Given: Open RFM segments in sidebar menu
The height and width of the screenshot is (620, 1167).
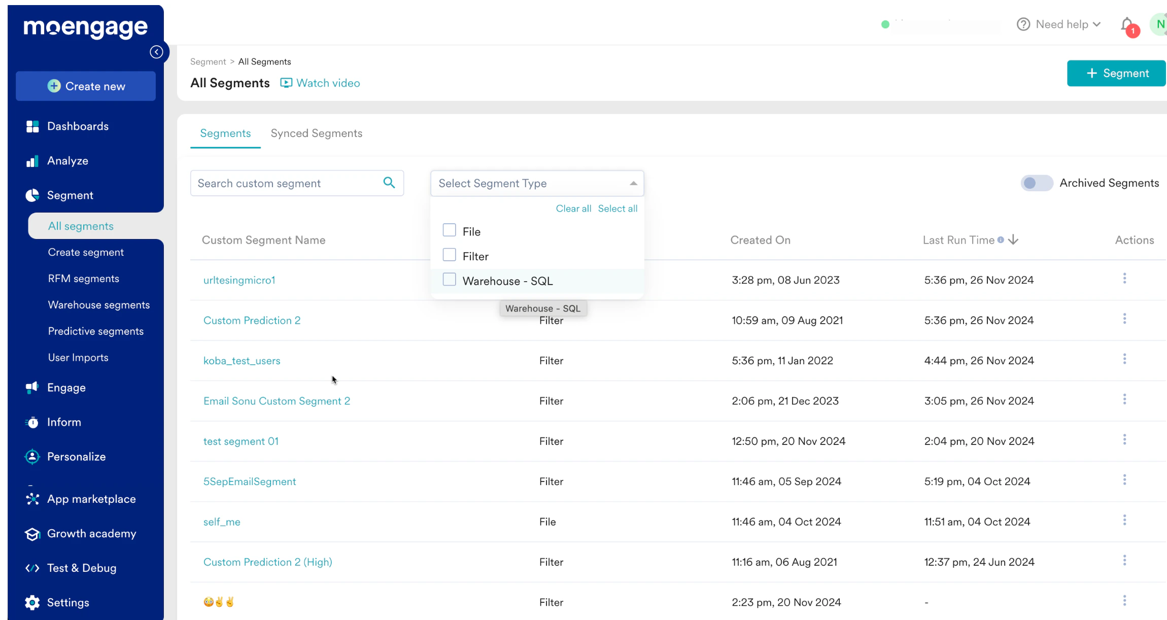Looking at the screenshot, I should tap(83, 279).
